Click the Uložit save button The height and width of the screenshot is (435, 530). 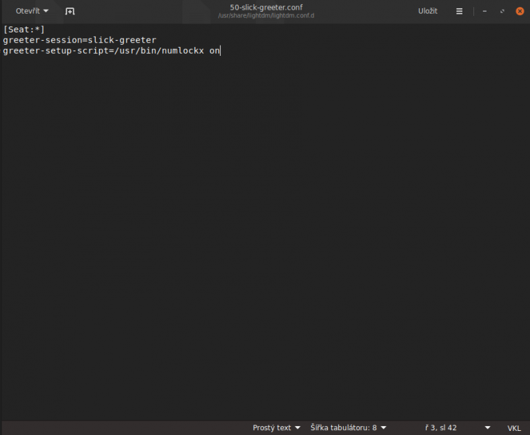click(427, 11)
